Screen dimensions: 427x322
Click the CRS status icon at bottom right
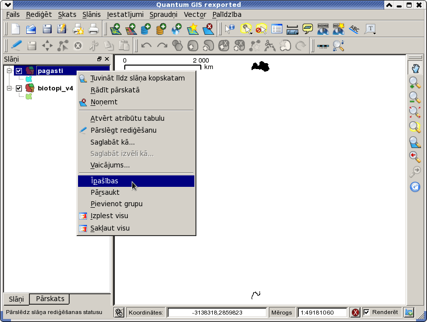tap(409, 312)
